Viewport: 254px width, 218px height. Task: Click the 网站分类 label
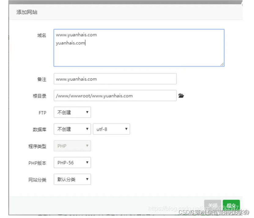[37, 180]
